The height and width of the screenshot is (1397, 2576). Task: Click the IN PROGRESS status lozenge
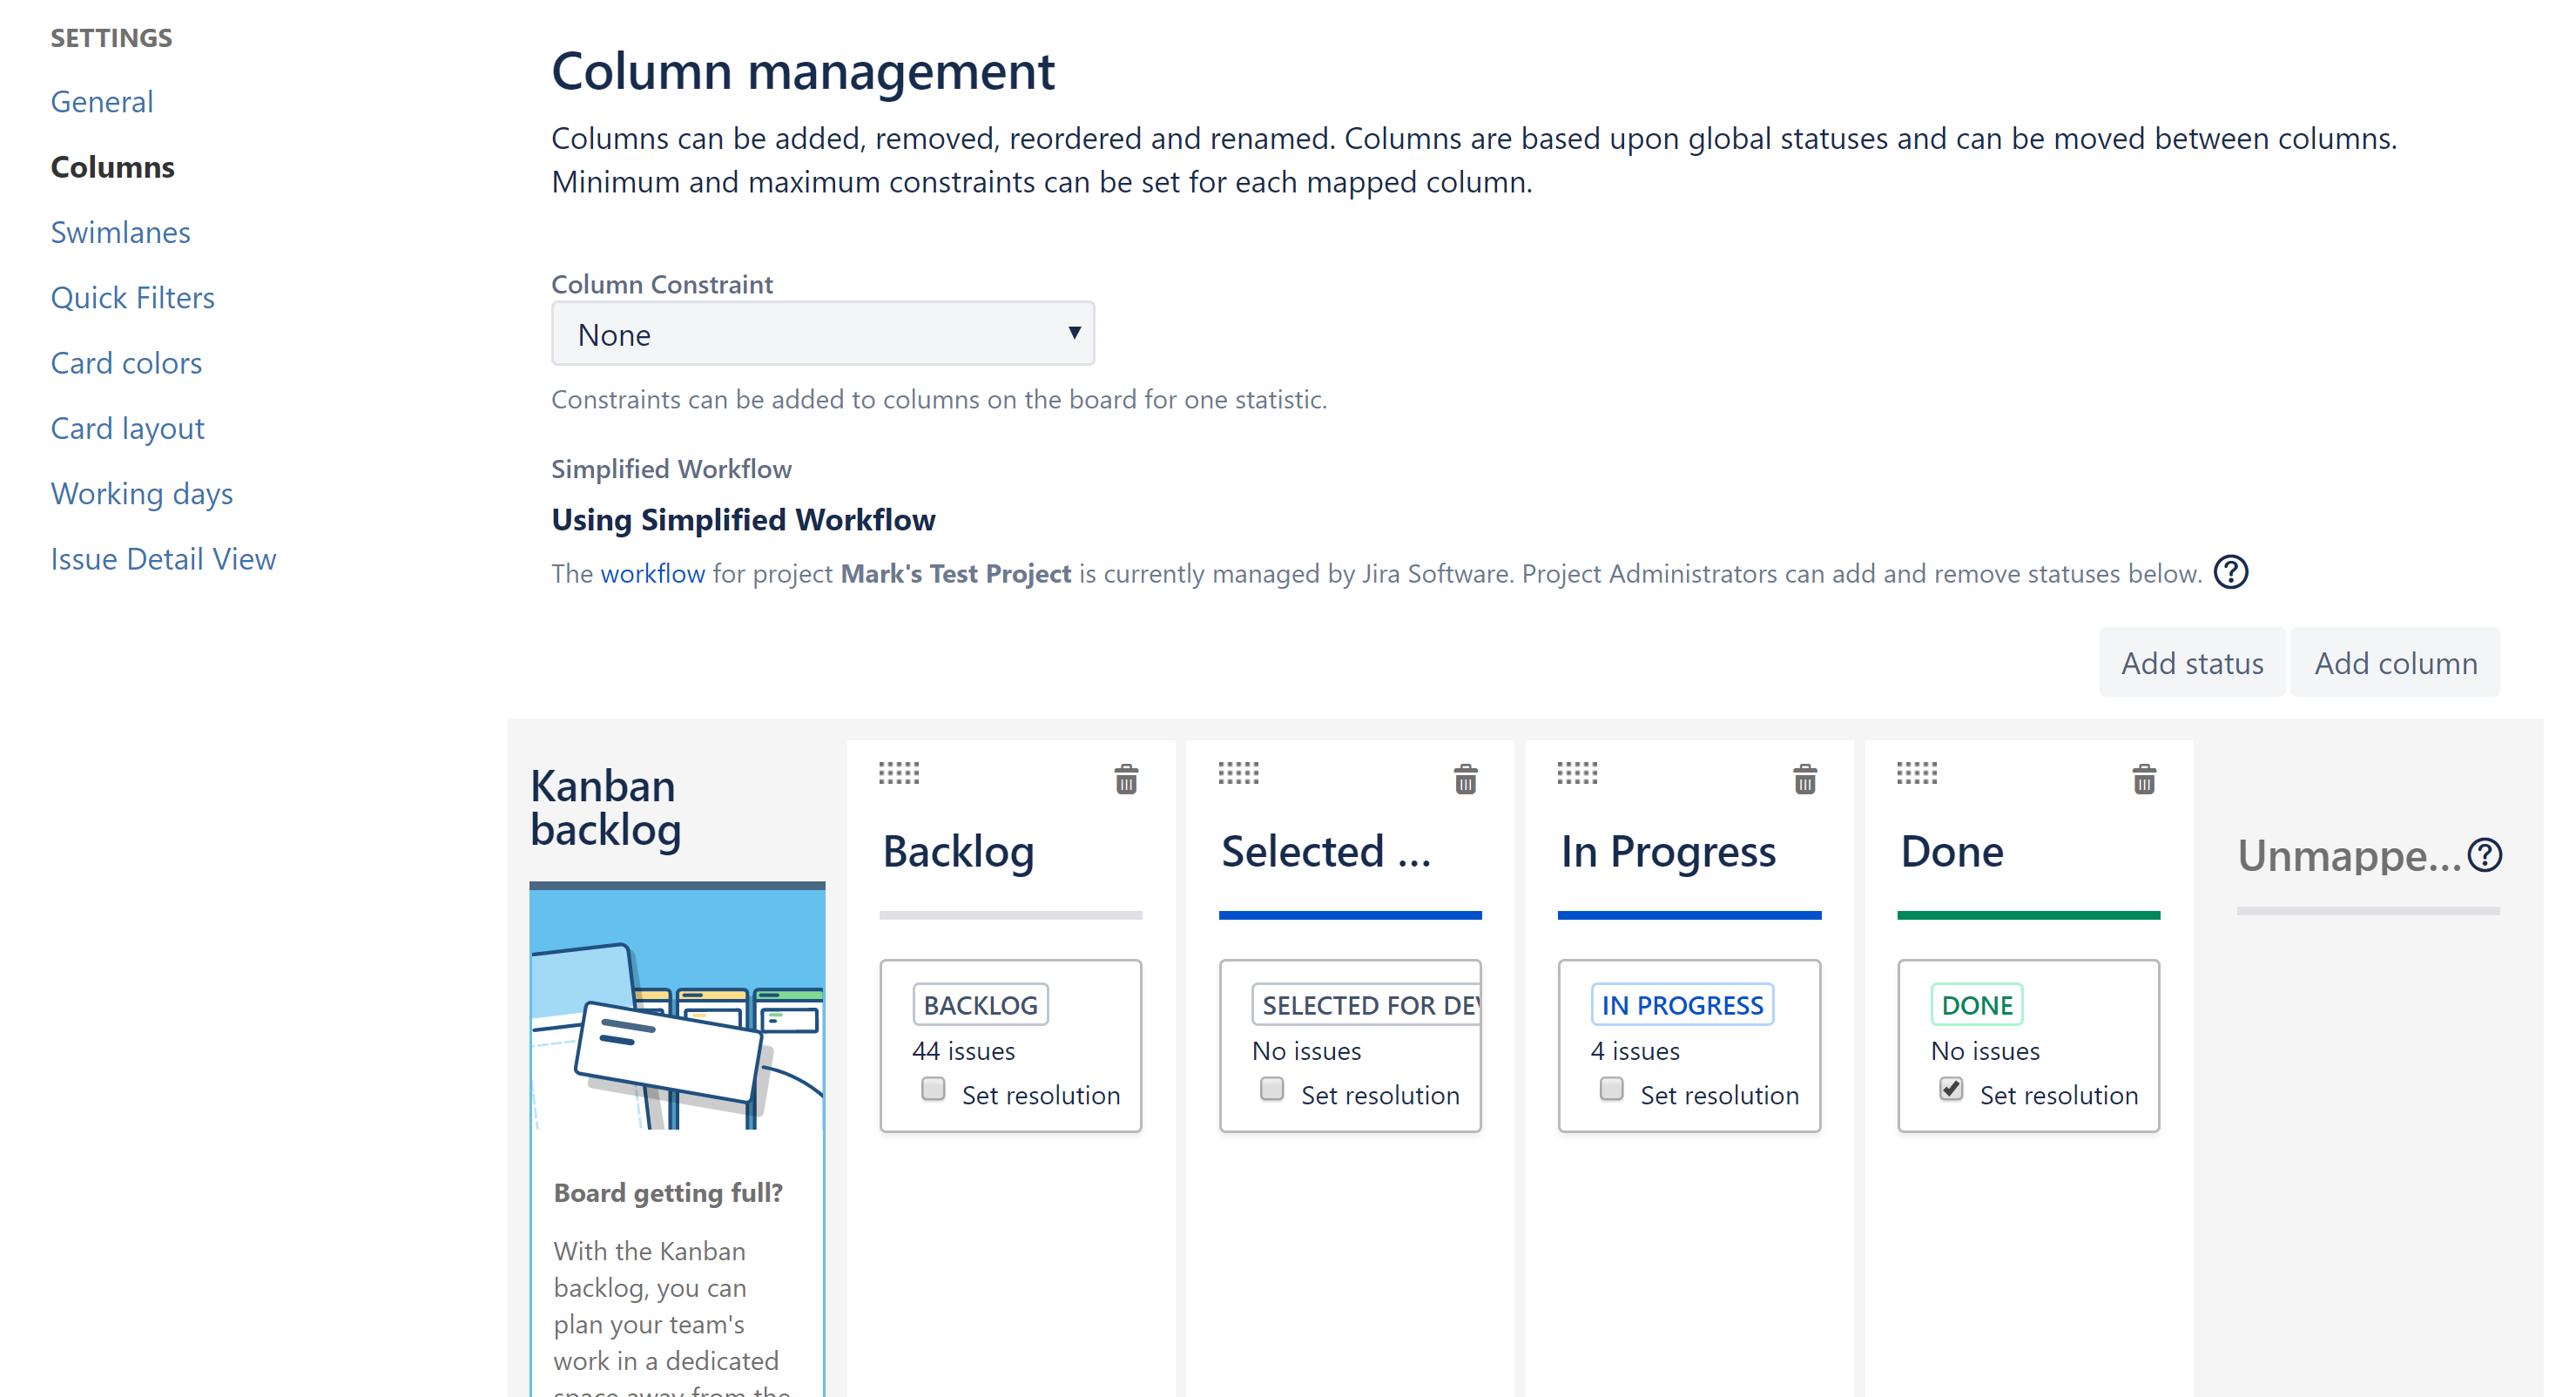click(x=1683, y=1005)
